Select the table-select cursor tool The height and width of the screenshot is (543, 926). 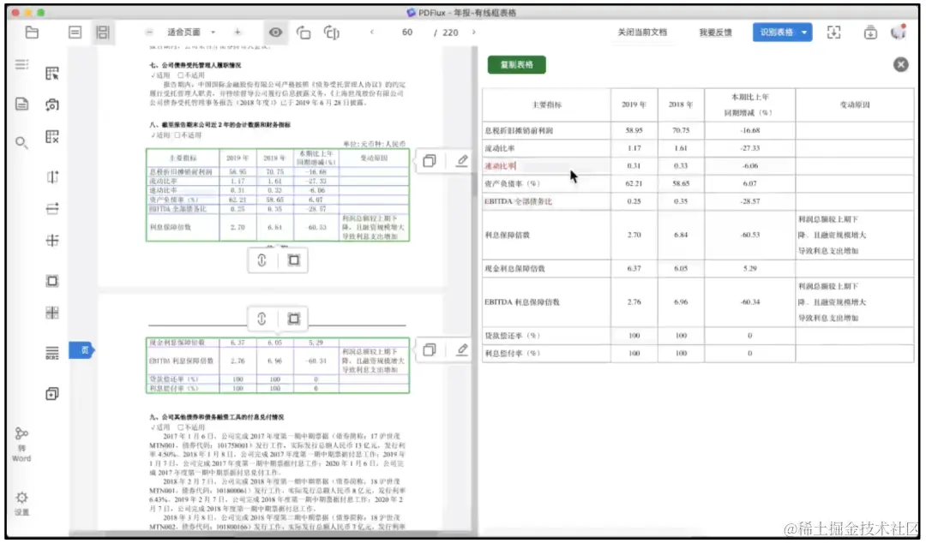click(52, 73)
